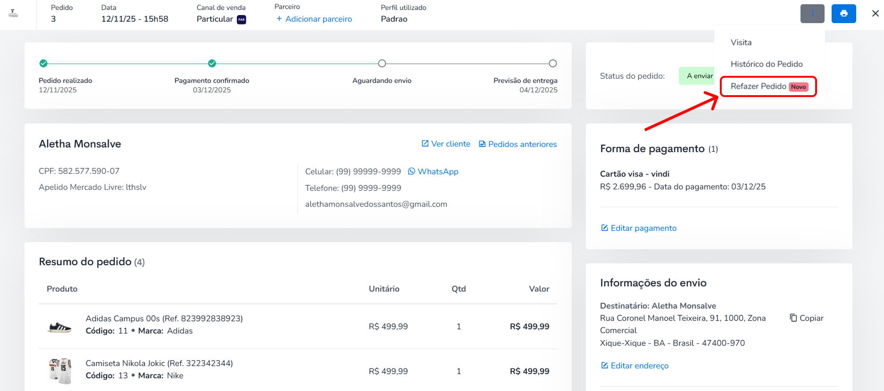This screenshot has height=391, width=884.
Task: Select Visita from the dropdown menu
Action: point(741,42)
